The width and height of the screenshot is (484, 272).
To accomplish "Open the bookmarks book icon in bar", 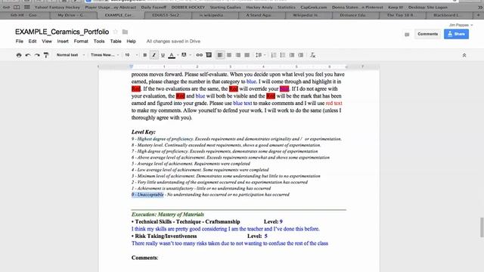I will point(17,7).
